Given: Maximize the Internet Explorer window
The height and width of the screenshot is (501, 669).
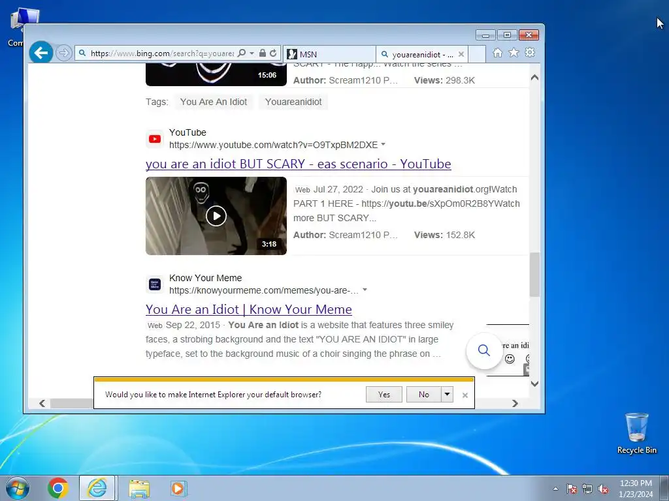Looking at the screenshot, I should [507, 35].
